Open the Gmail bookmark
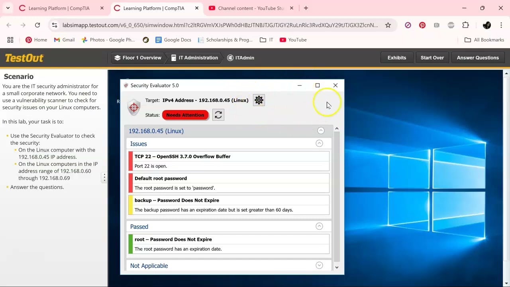This screenshot has height=287, width=510. tap(64, 40)
